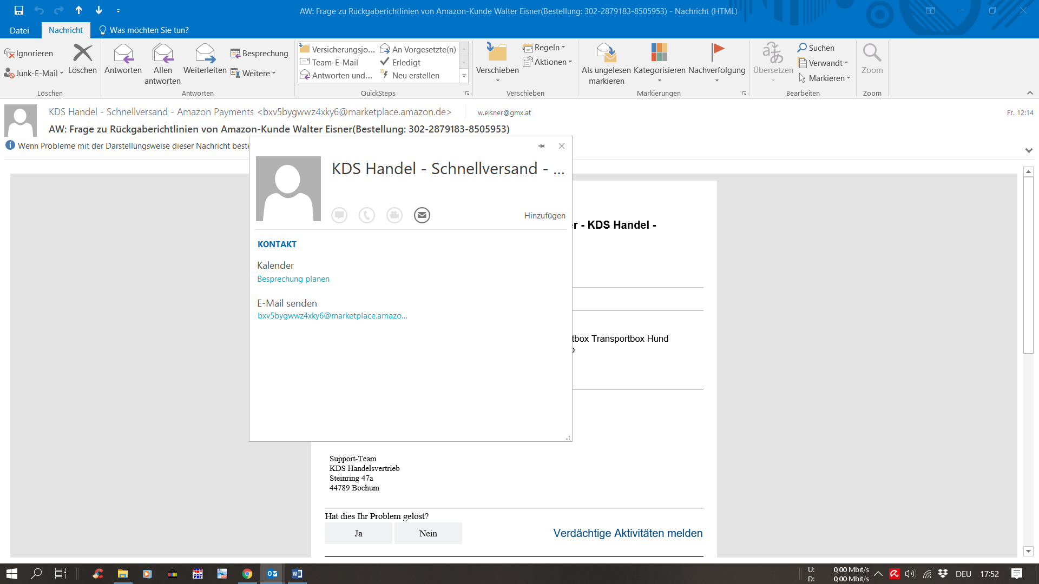Open the Windows Start menu
Image resolution: width=1039 pixels, height=584 pixels.
(x=11, y=574)
